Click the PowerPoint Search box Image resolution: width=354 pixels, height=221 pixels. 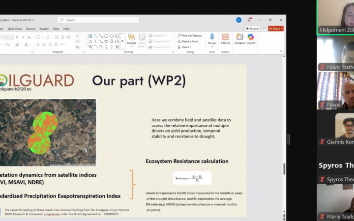(98, 20)
